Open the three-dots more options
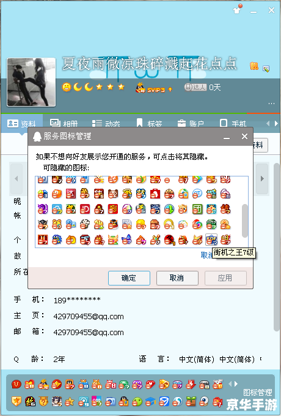 (x=271, y=104)
